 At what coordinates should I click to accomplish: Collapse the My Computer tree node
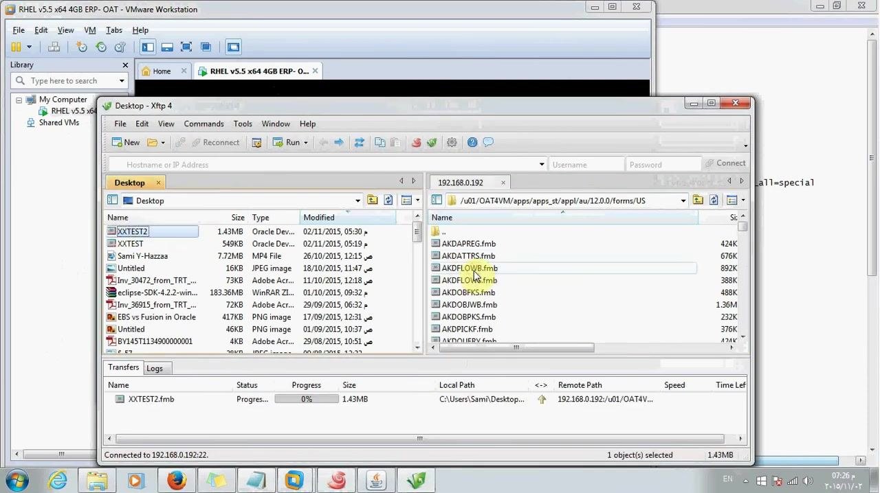pyautogui.click(x=19, y=100)
